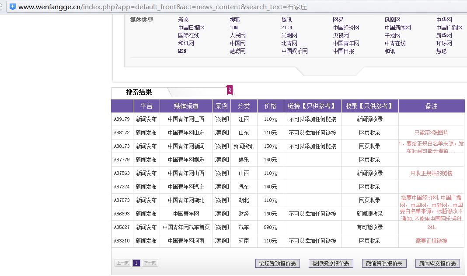This screenshot has height=276, width=467.
Task: Click the 平台 column header
Action: pyautogui.click(x=146, y=106)
